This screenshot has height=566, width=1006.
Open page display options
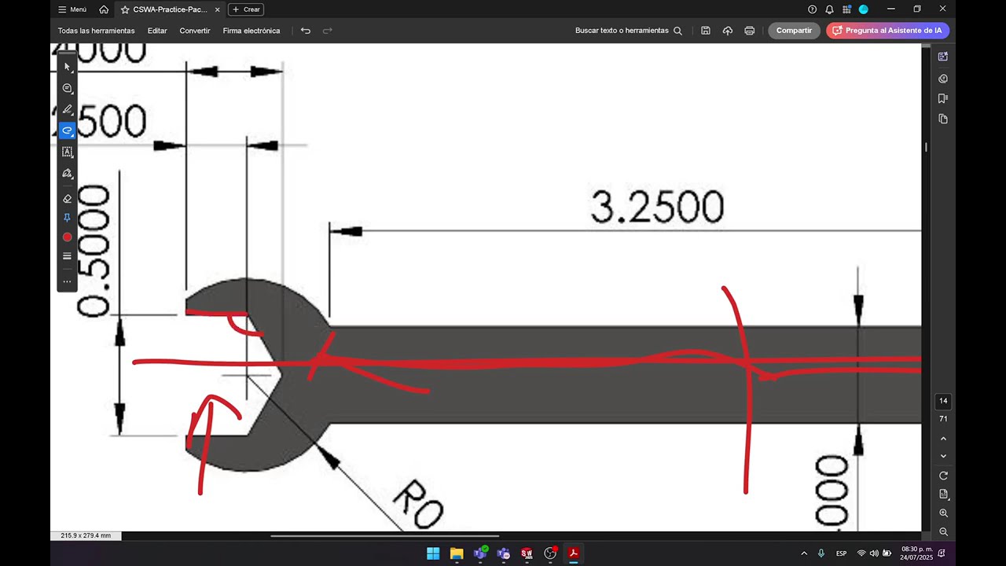tap(943, 494)
